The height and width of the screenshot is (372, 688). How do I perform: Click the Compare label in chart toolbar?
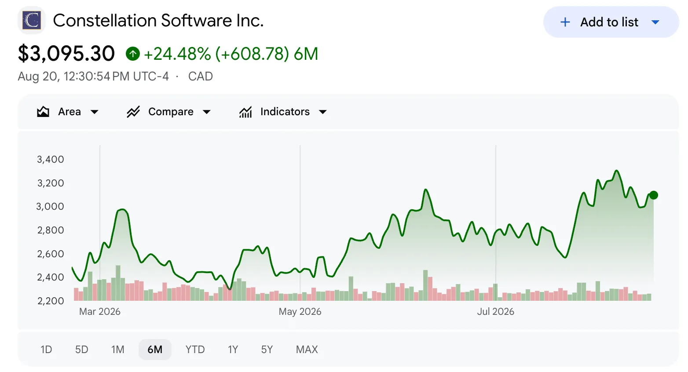point(171,112)
